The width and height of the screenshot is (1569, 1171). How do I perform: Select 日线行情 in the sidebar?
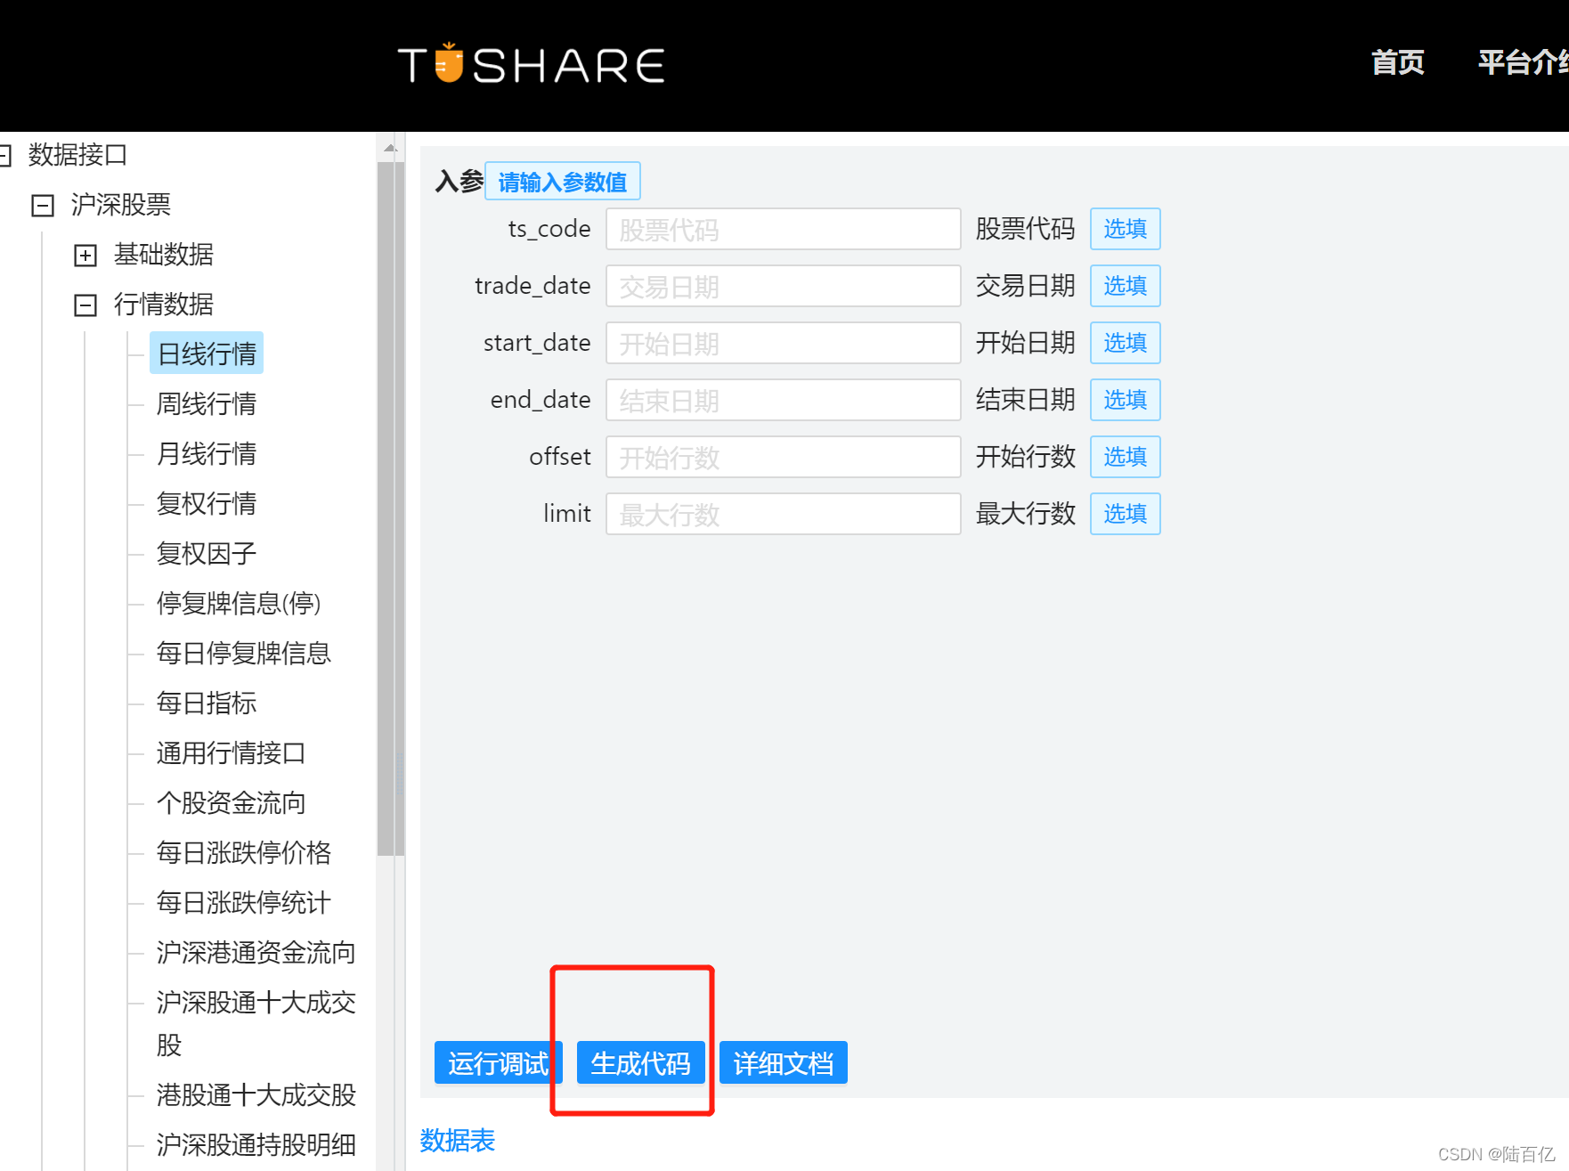[x=206, y=353]
